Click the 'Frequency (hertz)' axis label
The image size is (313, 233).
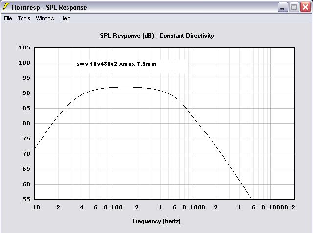(156, 221)
